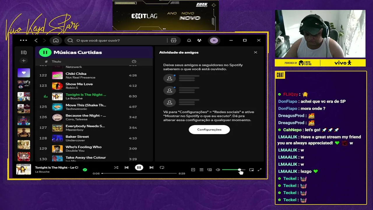Close the 'Atividade de amigos' panel

point(256,52)
